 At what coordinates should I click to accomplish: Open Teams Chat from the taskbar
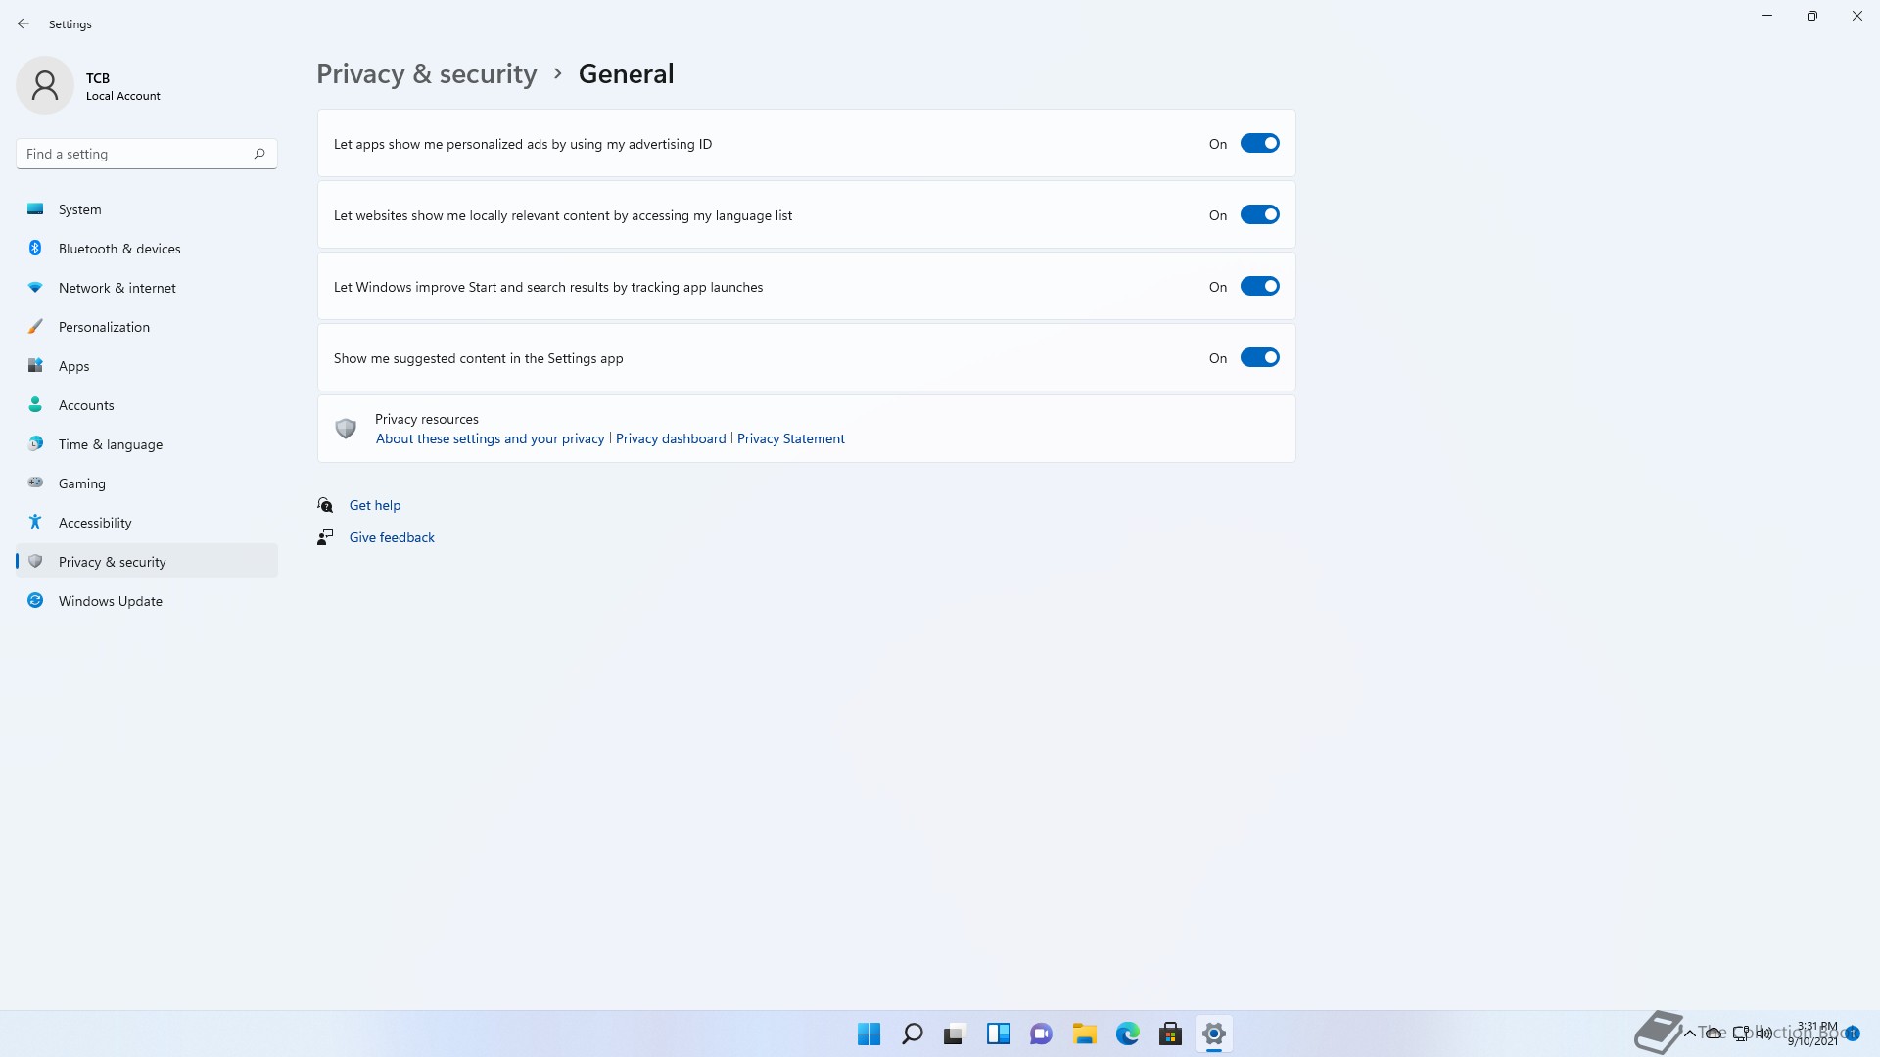tap(1041, 1034)
